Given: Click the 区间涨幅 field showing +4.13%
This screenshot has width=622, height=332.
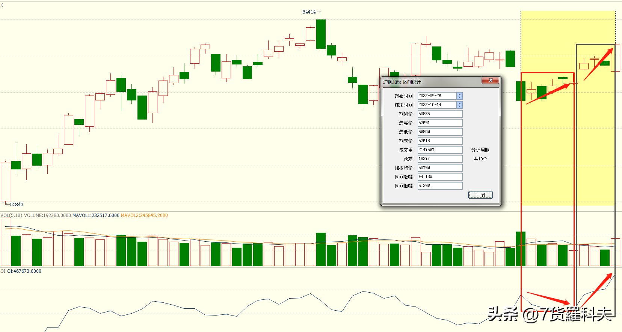Looking at the screenshot, I should (x=440, y=177).
